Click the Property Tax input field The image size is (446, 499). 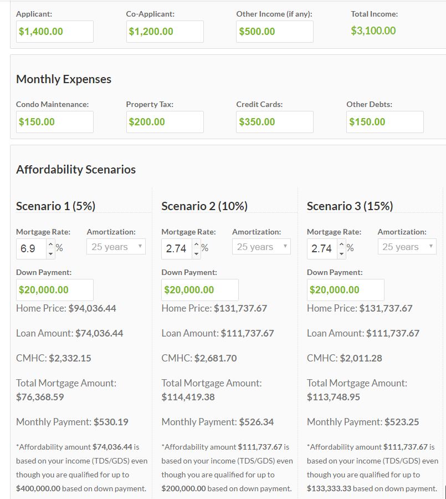pyautogui.click(x=165, y=122)
